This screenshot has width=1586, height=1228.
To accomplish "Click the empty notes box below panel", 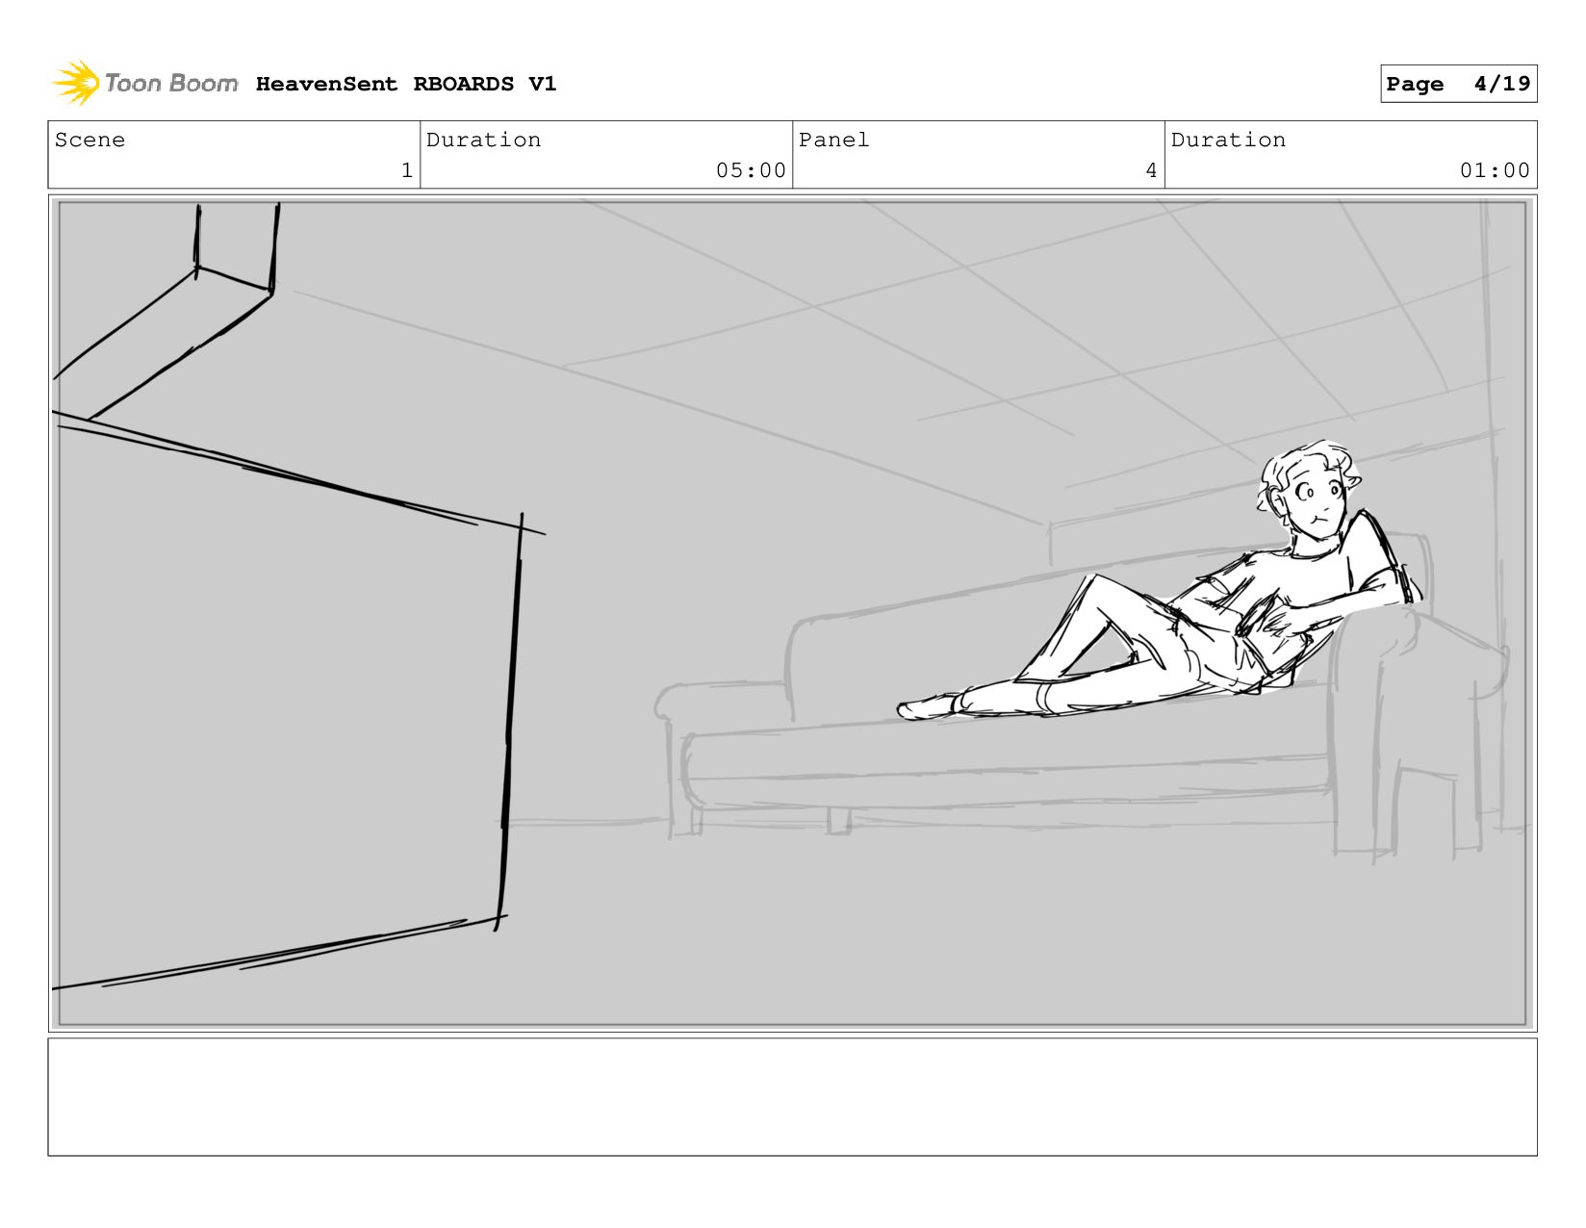I will pyautogui.click(x=792, y=1096).
